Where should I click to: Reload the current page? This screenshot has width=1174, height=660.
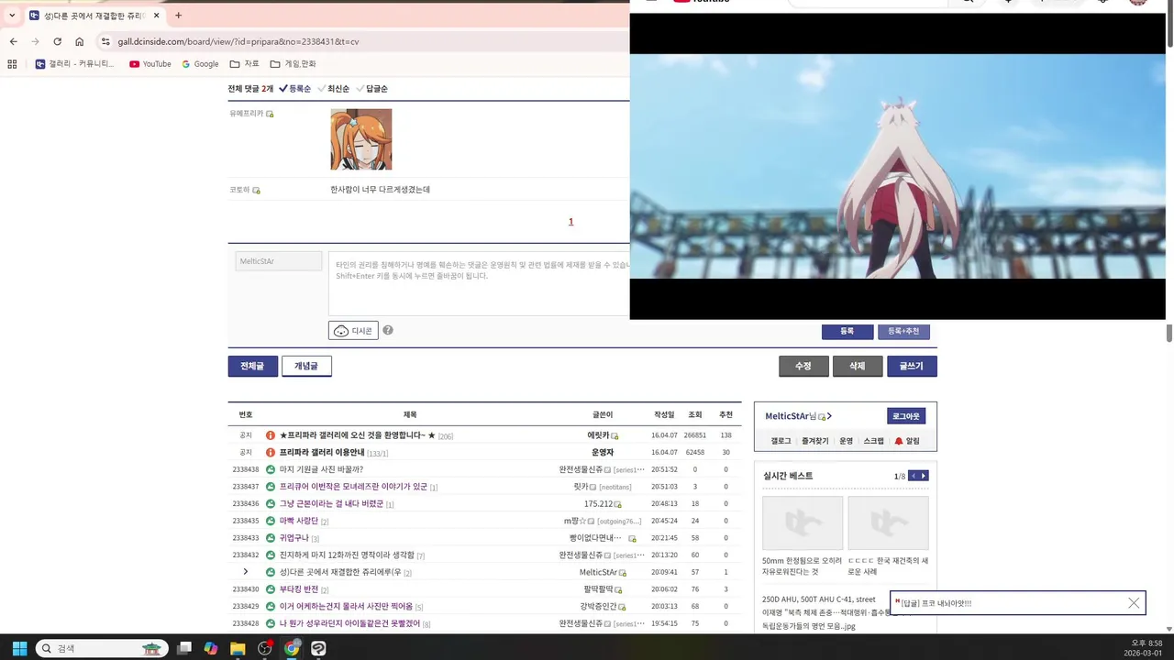click(57, 41)
